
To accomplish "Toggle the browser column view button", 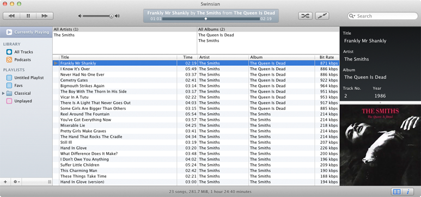I will point(396,192).
